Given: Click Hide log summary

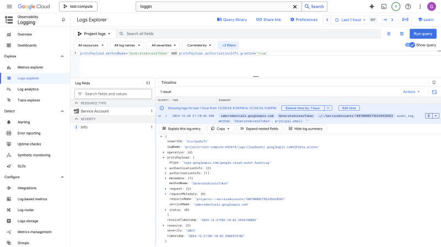Looking at the screenshot, I should [306, 129].
